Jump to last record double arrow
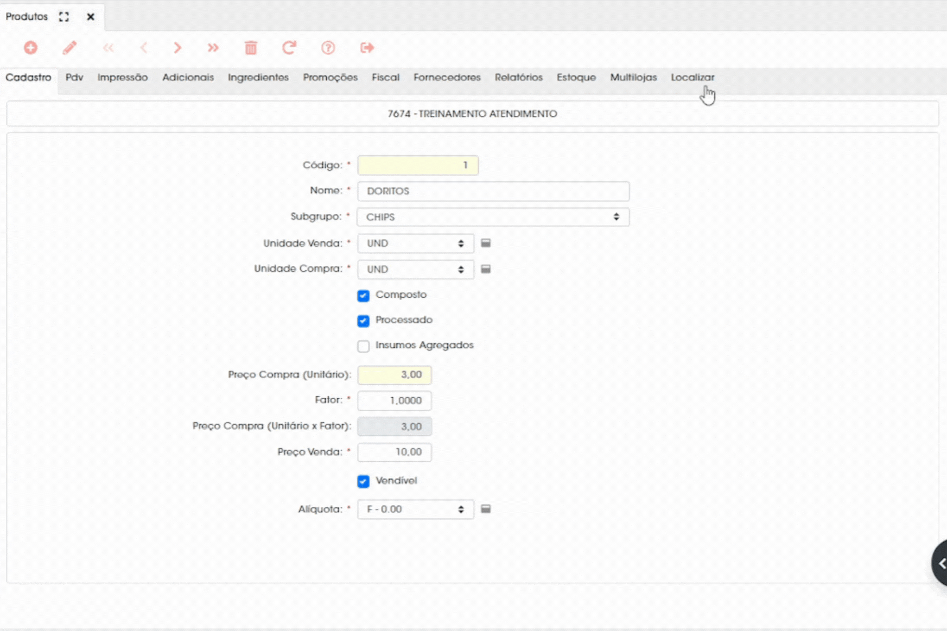 point(213,48)
